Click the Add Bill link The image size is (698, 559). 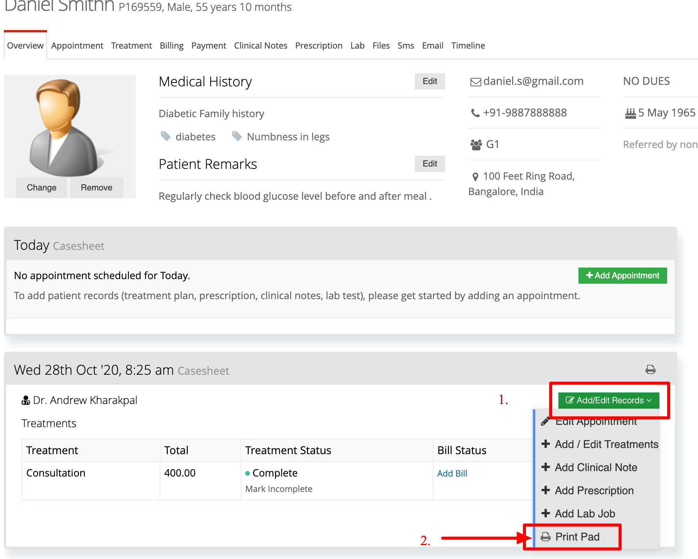[x=452, y=473]
